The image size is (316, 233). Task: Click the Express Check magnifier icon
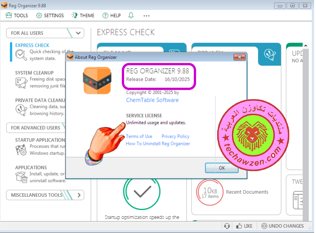pos(21,55)
